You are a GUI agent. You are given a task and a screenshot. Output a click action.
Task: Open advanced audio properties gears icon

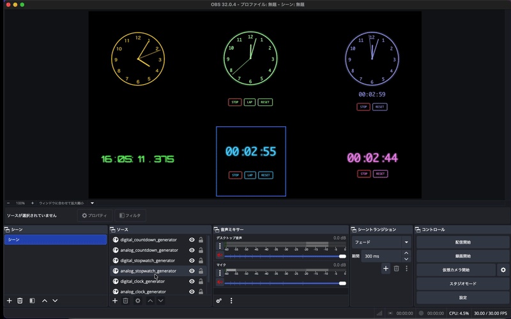pyautogui.click(x=219, y=300)
